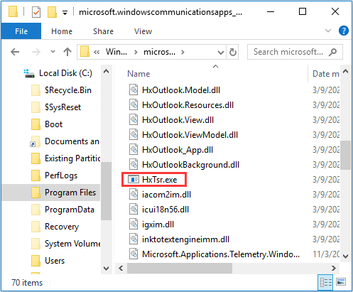
Task: Click the search magnifier icon
Action: [333, 52]
